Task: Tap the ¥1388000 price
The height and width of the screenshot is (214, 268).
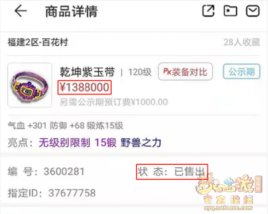Action: 84,87
